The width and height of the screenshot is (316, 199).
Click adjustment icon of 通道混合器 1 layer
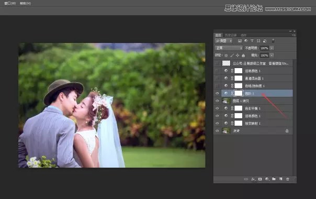tap(226, 78)
